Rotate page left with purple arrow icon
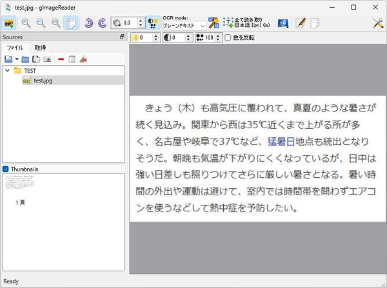 (x=88, y=23)
